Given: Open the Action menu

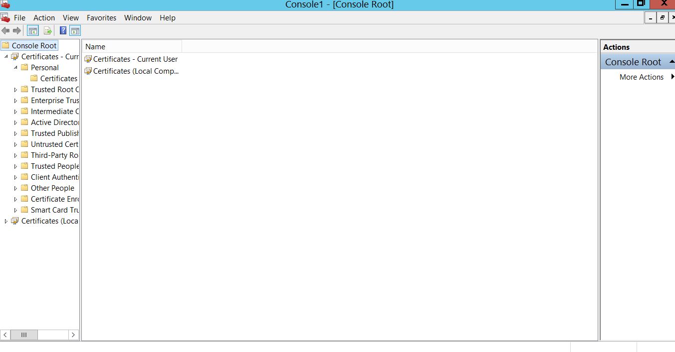Looking at the screenshot, I should (x=44, y=17).
